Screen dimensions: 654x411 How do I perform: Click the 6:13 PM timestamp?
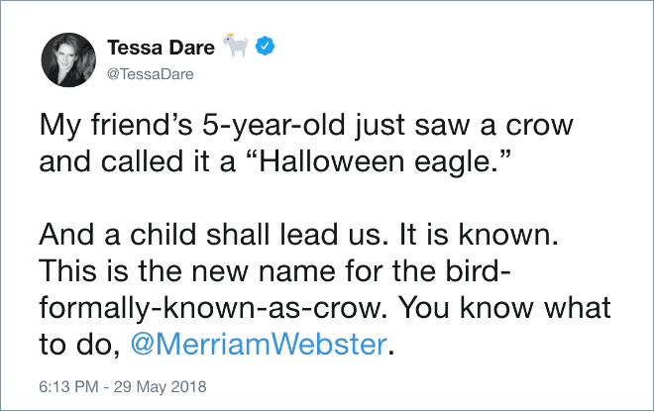(68, 387)
